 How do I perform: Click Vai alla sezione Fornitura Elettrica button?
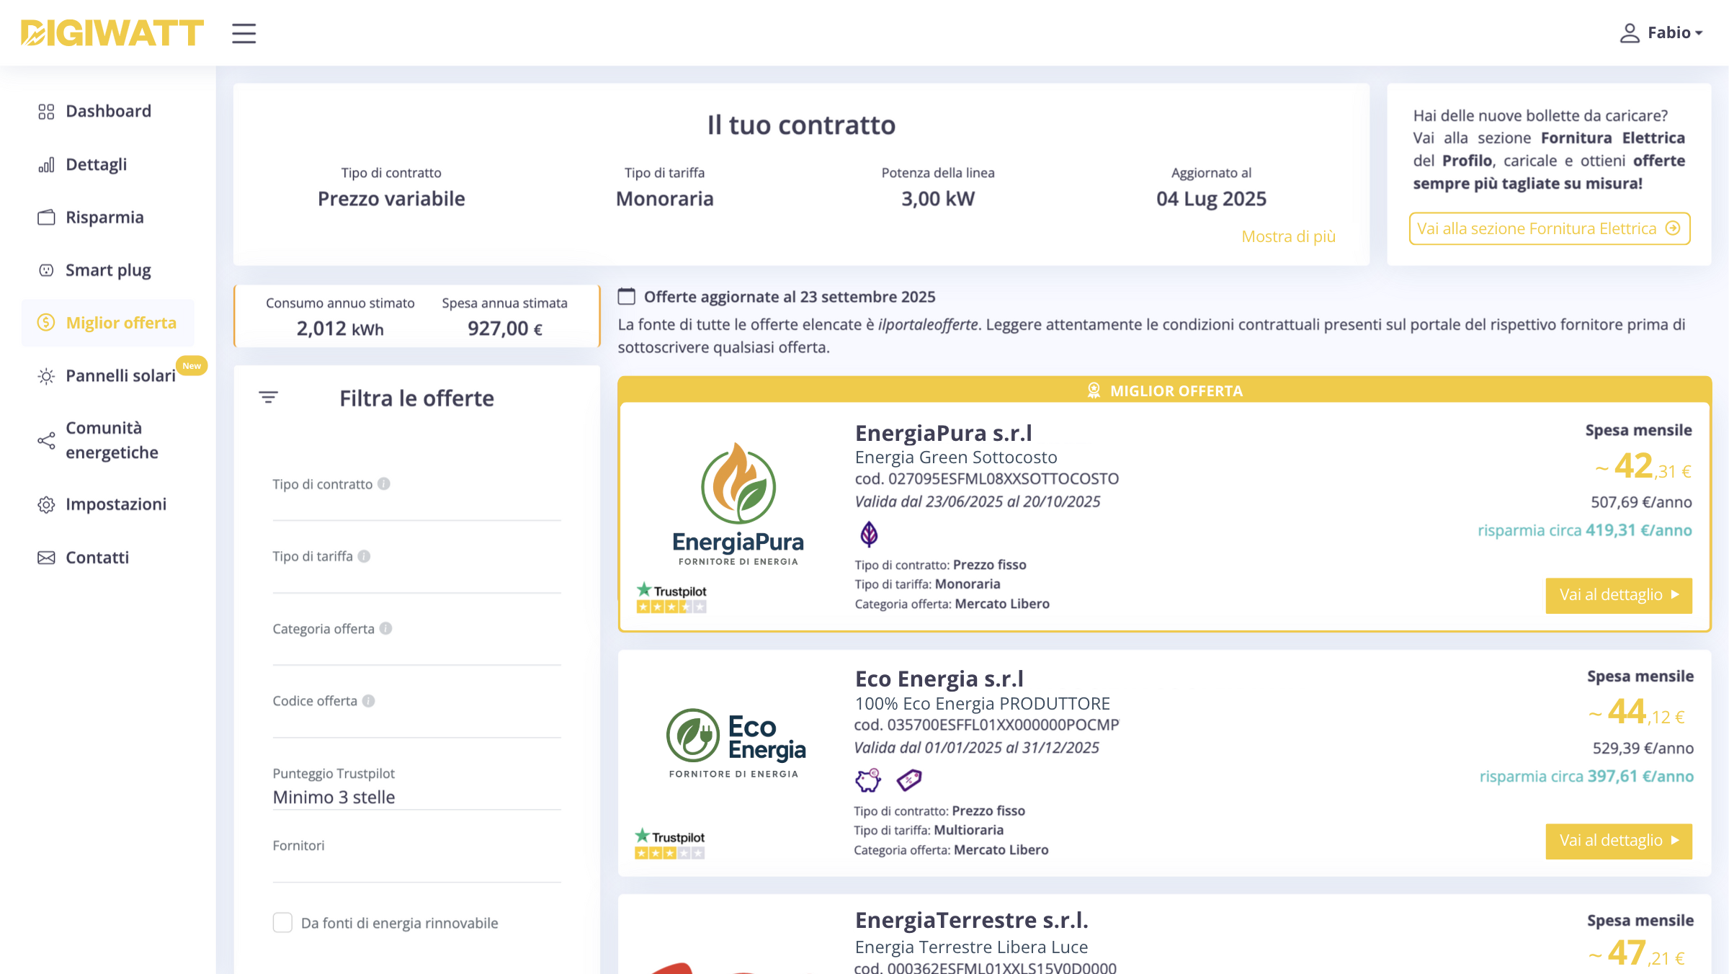1549,228
